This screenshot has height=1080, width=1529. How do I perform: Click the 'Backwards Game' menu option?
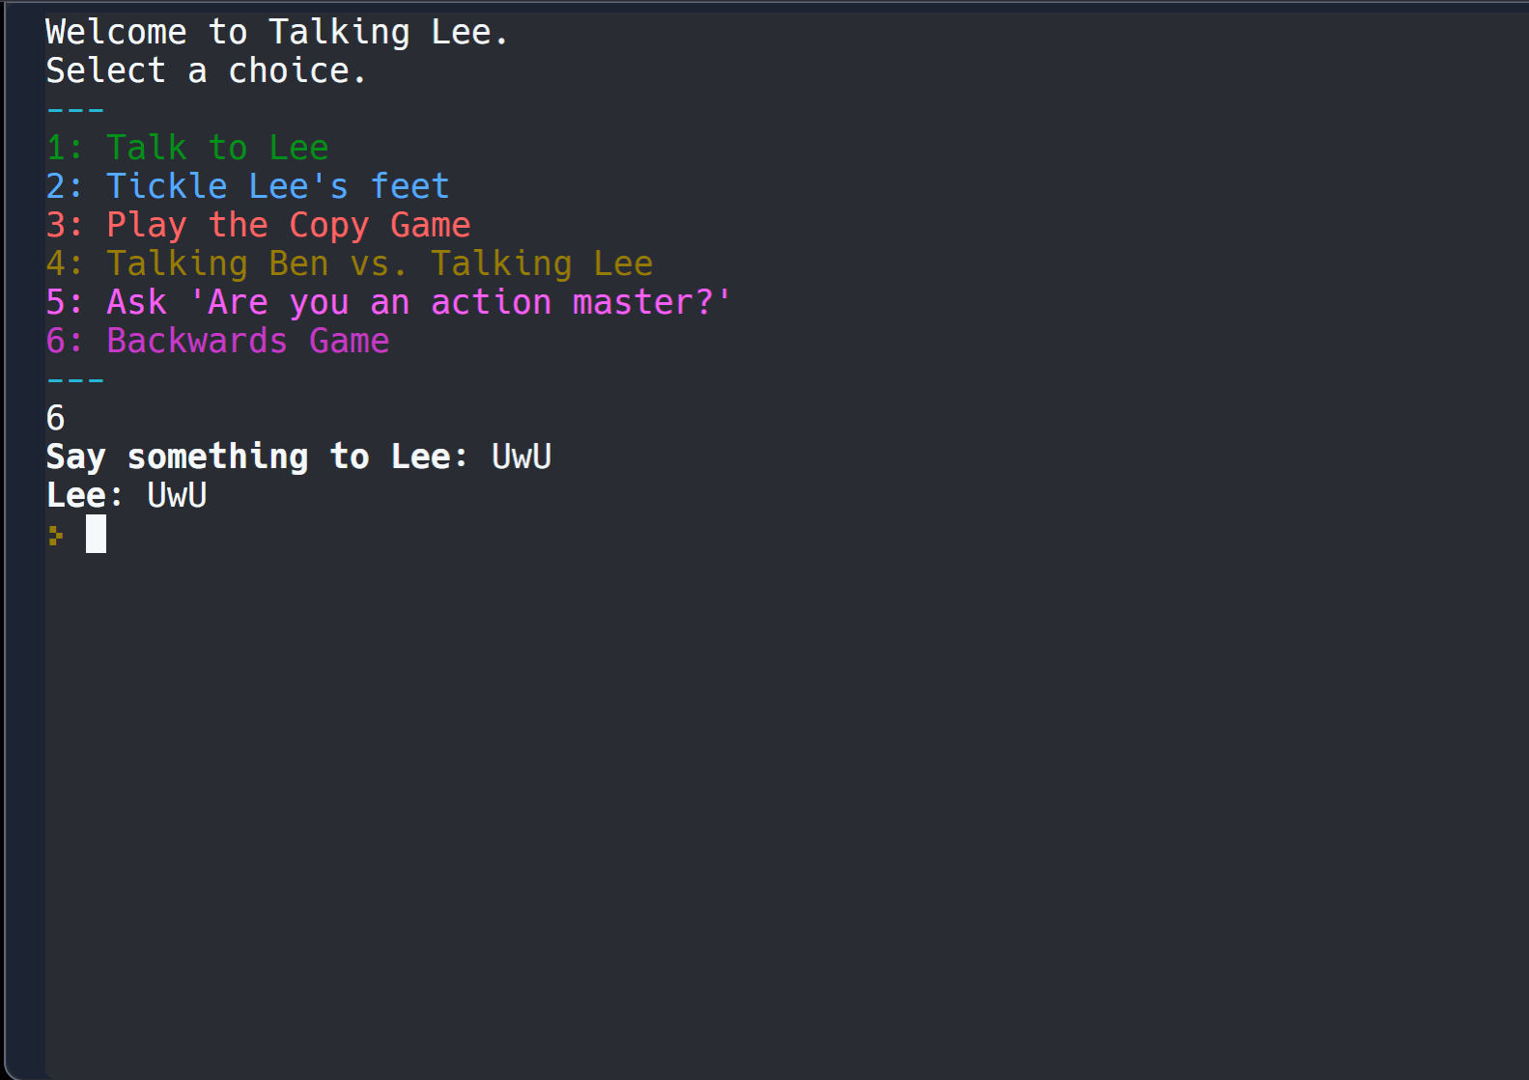[247, 341]
